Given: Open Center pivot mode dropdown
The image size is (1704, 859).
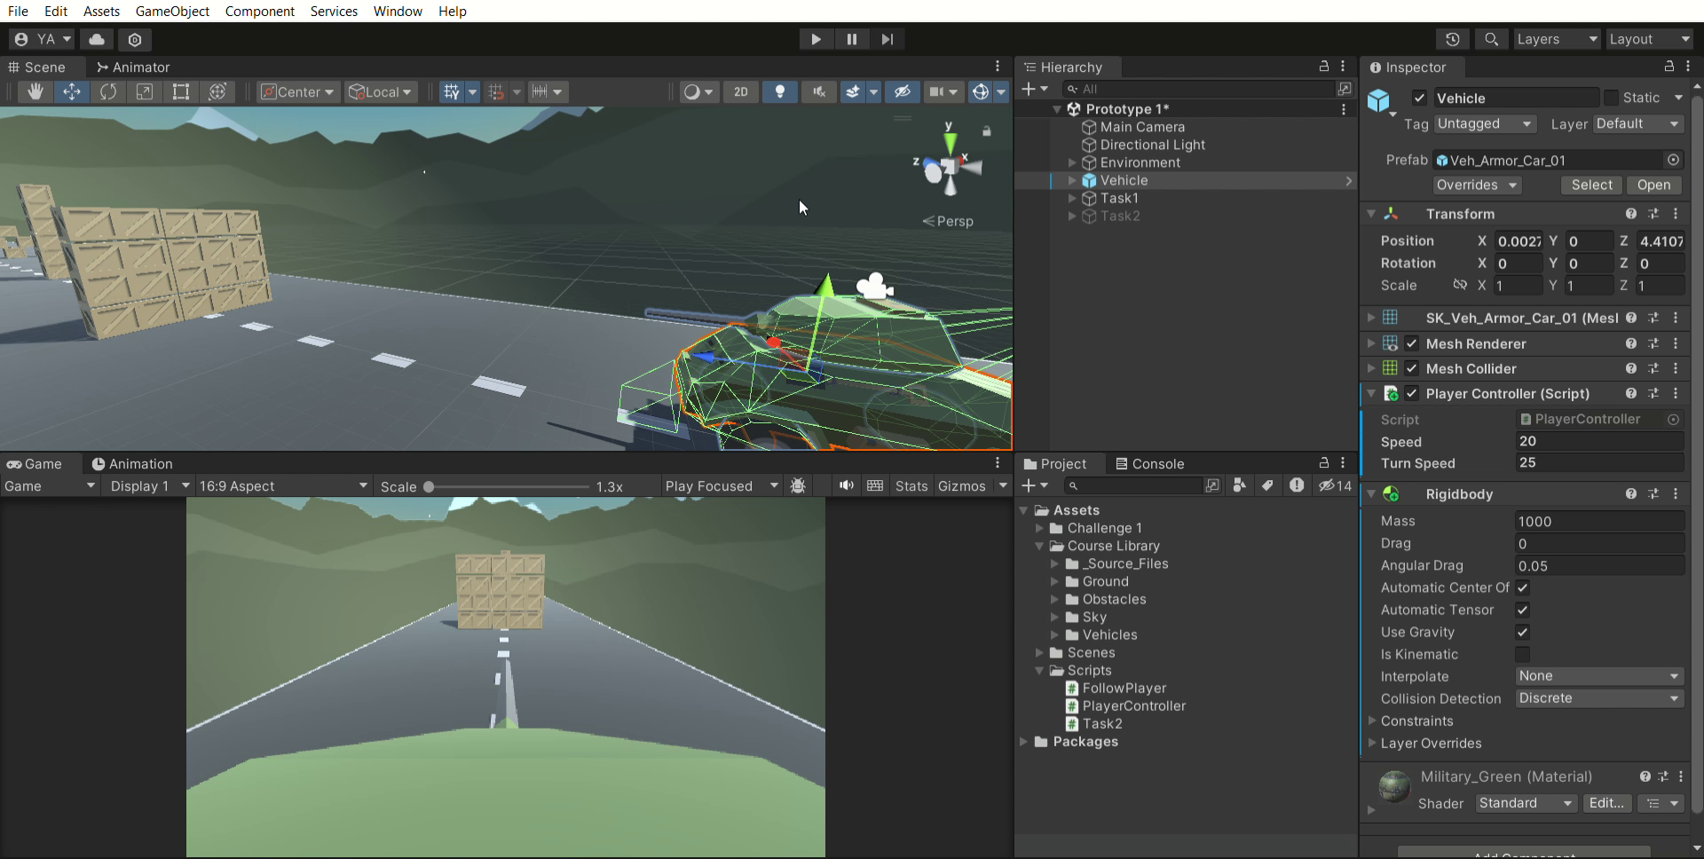Looking at the screenshot, I should pyautogui.click(x=299, y=91).
